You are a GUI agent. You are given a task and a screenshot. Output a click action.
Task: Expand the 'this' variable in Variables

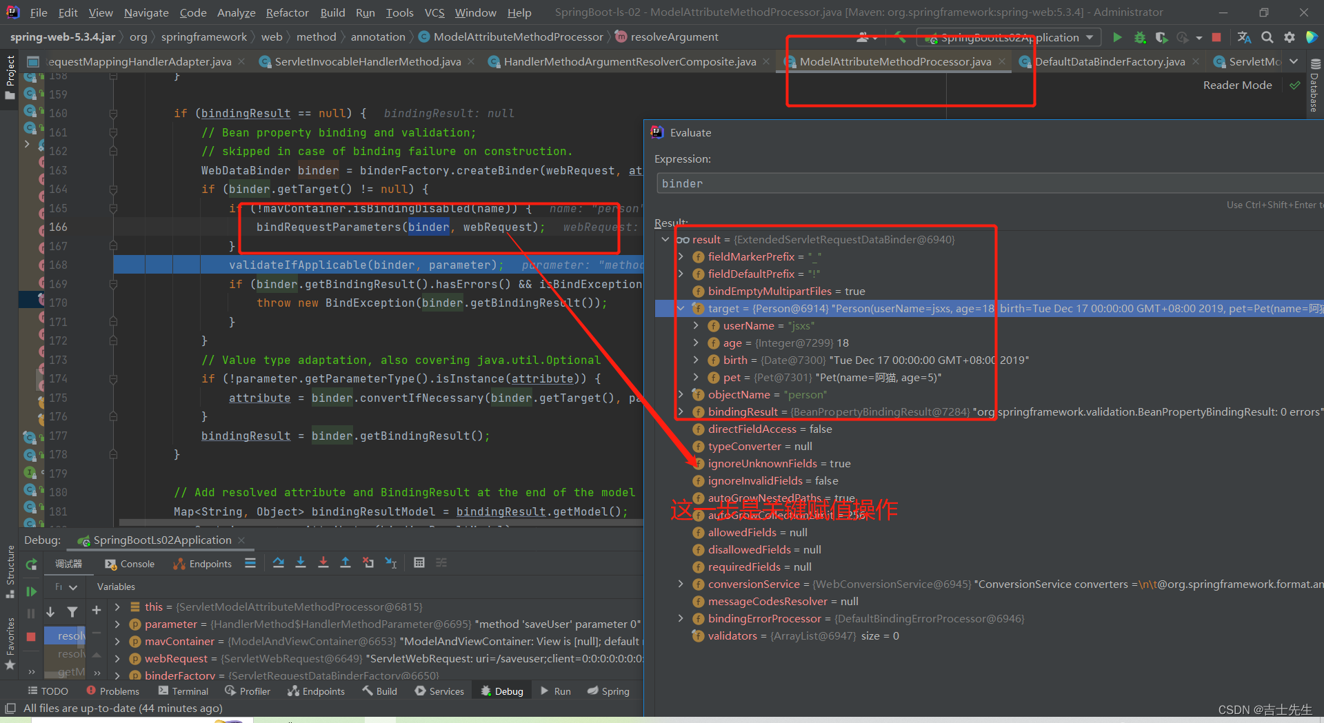(117, 607)
